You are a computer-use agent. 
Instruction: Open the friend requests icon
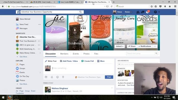click(138, 12)
